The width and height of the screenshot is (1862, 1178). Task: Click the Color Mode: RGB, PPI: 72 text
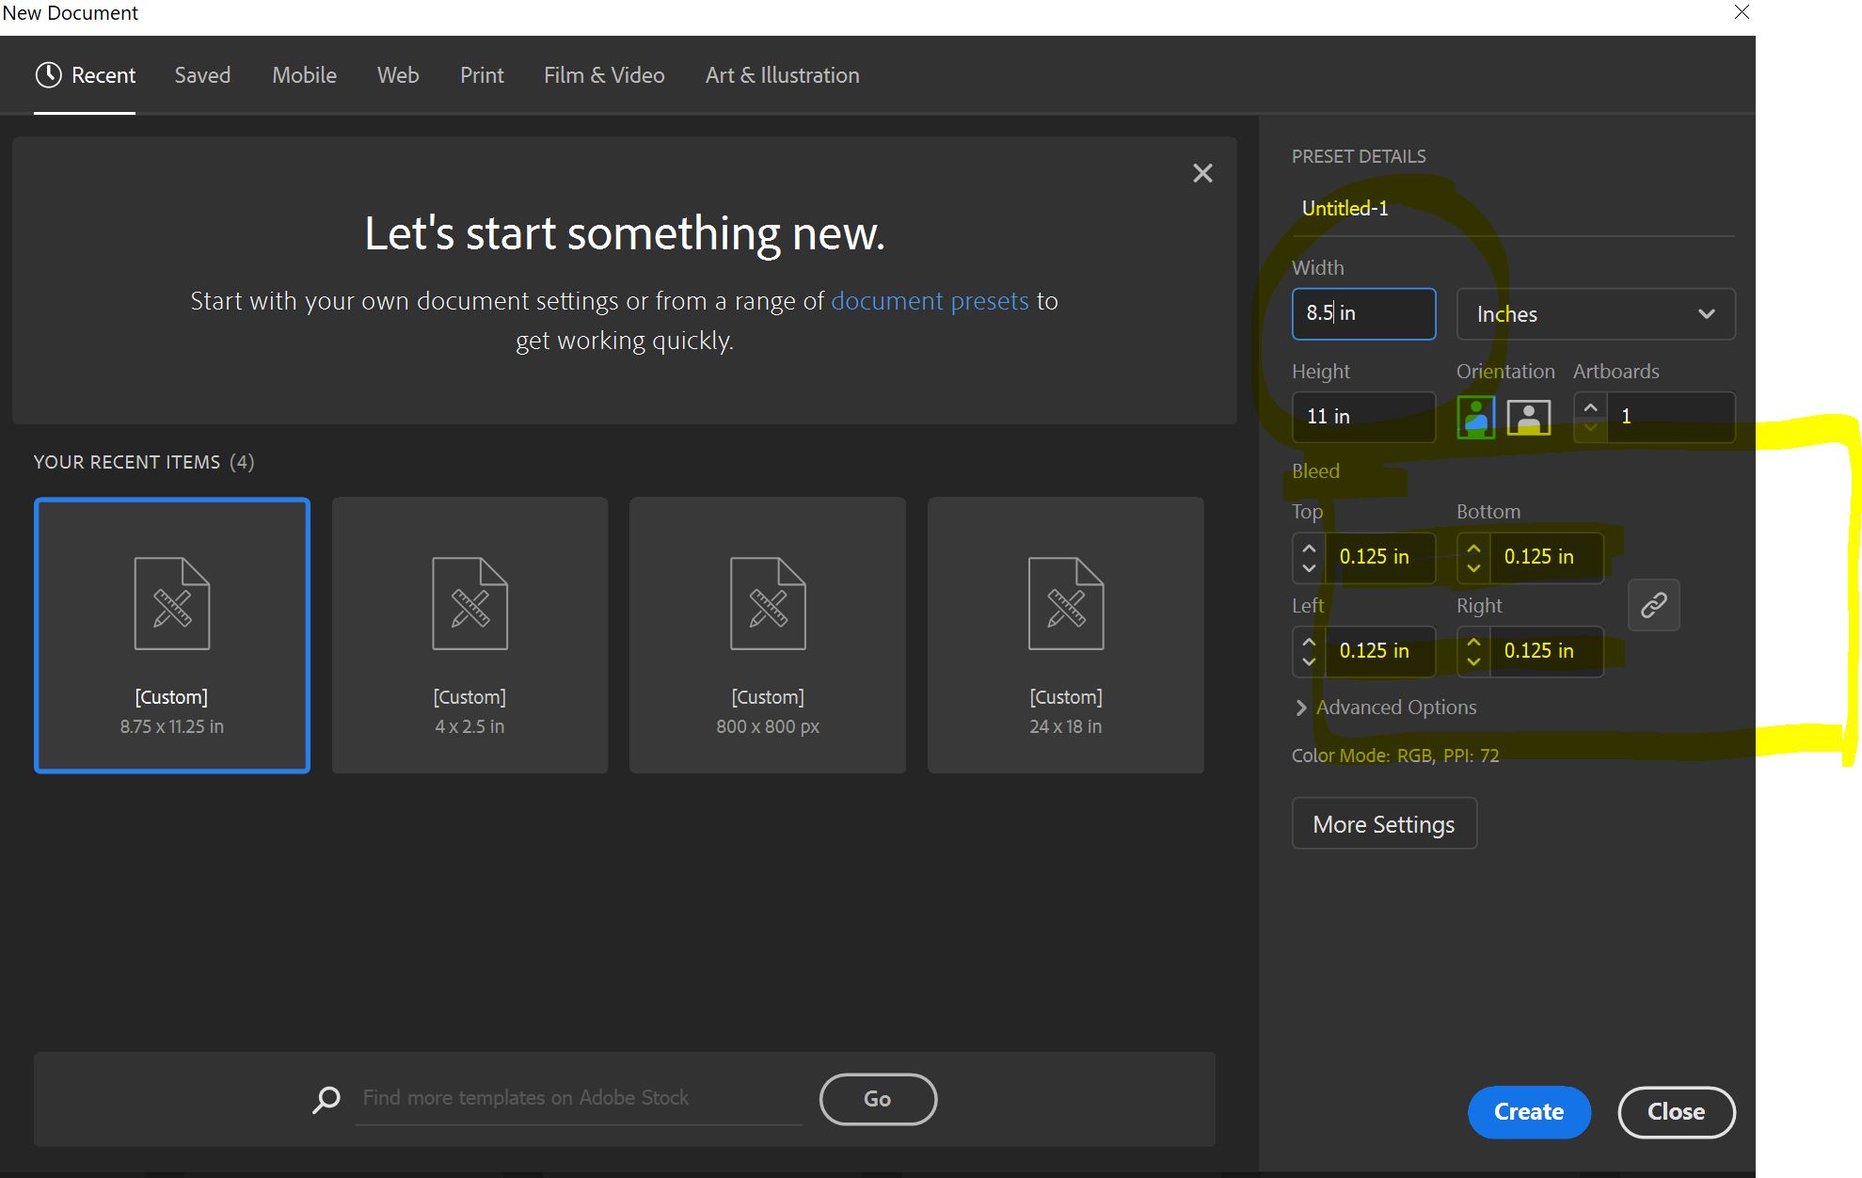[x=1395, y=756]
